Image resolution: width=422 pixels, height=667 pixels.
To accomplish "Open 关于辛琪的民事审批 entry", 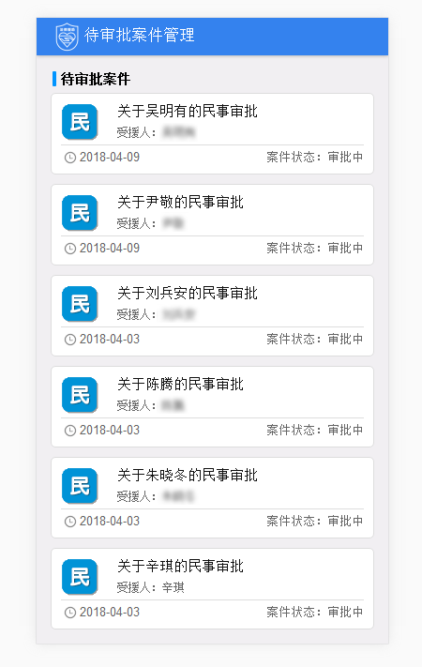I will [x=180, y=567].
